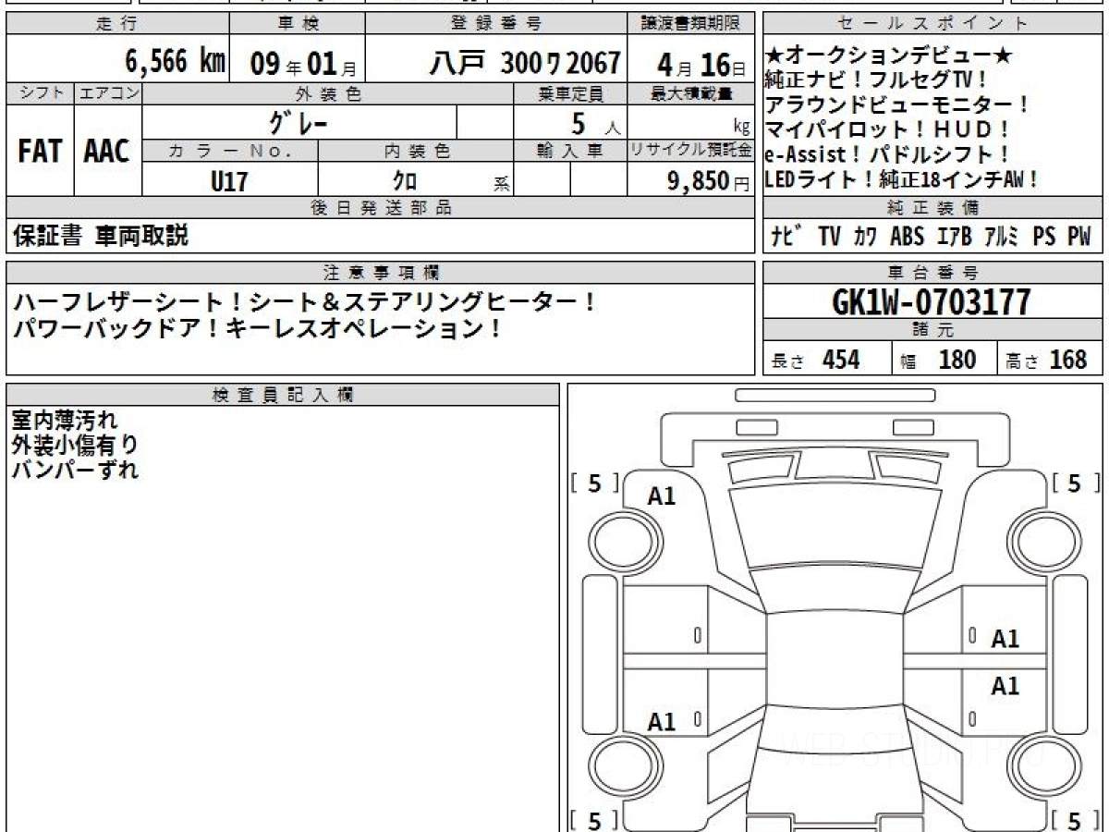
Task: Select the FAT shift type cell
Action: [40, 152]
